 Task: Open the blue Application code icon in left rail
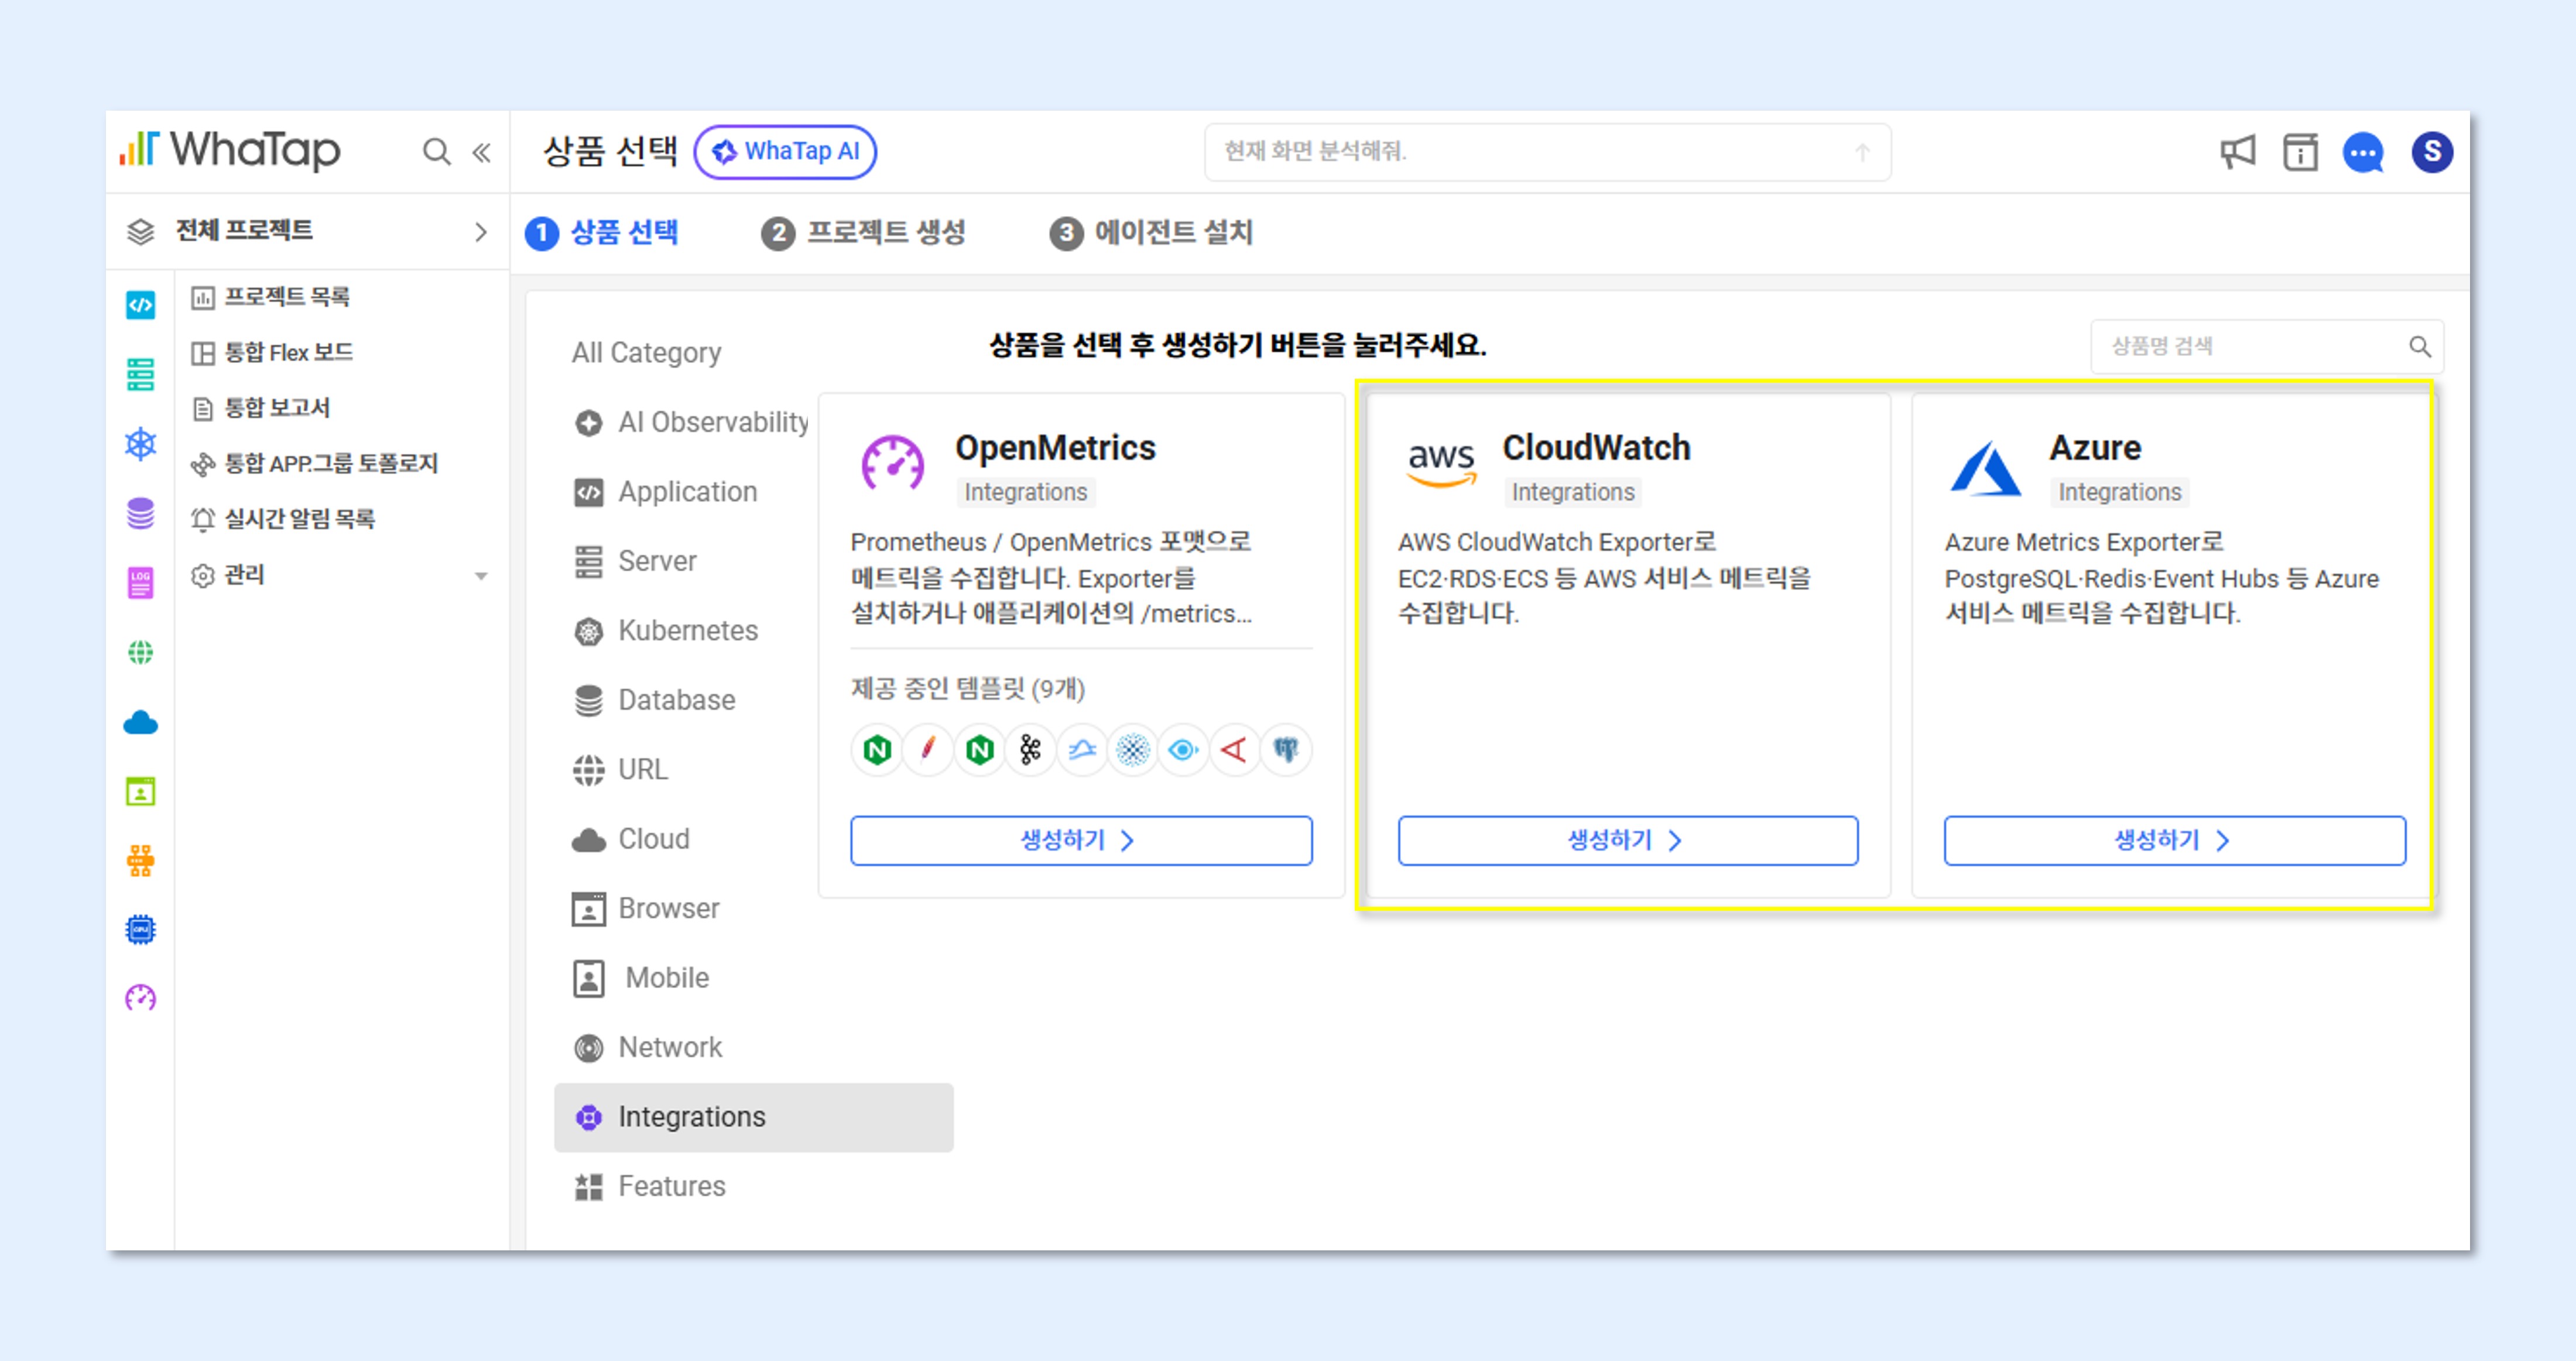coord(140,304)
